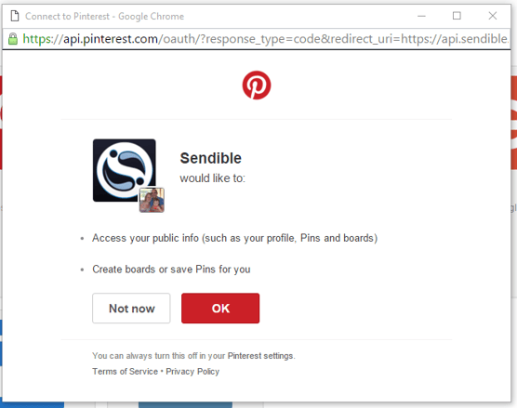Click the red Pinterest logo
This screenshot has height=408, width=517.
click(257, 85)
